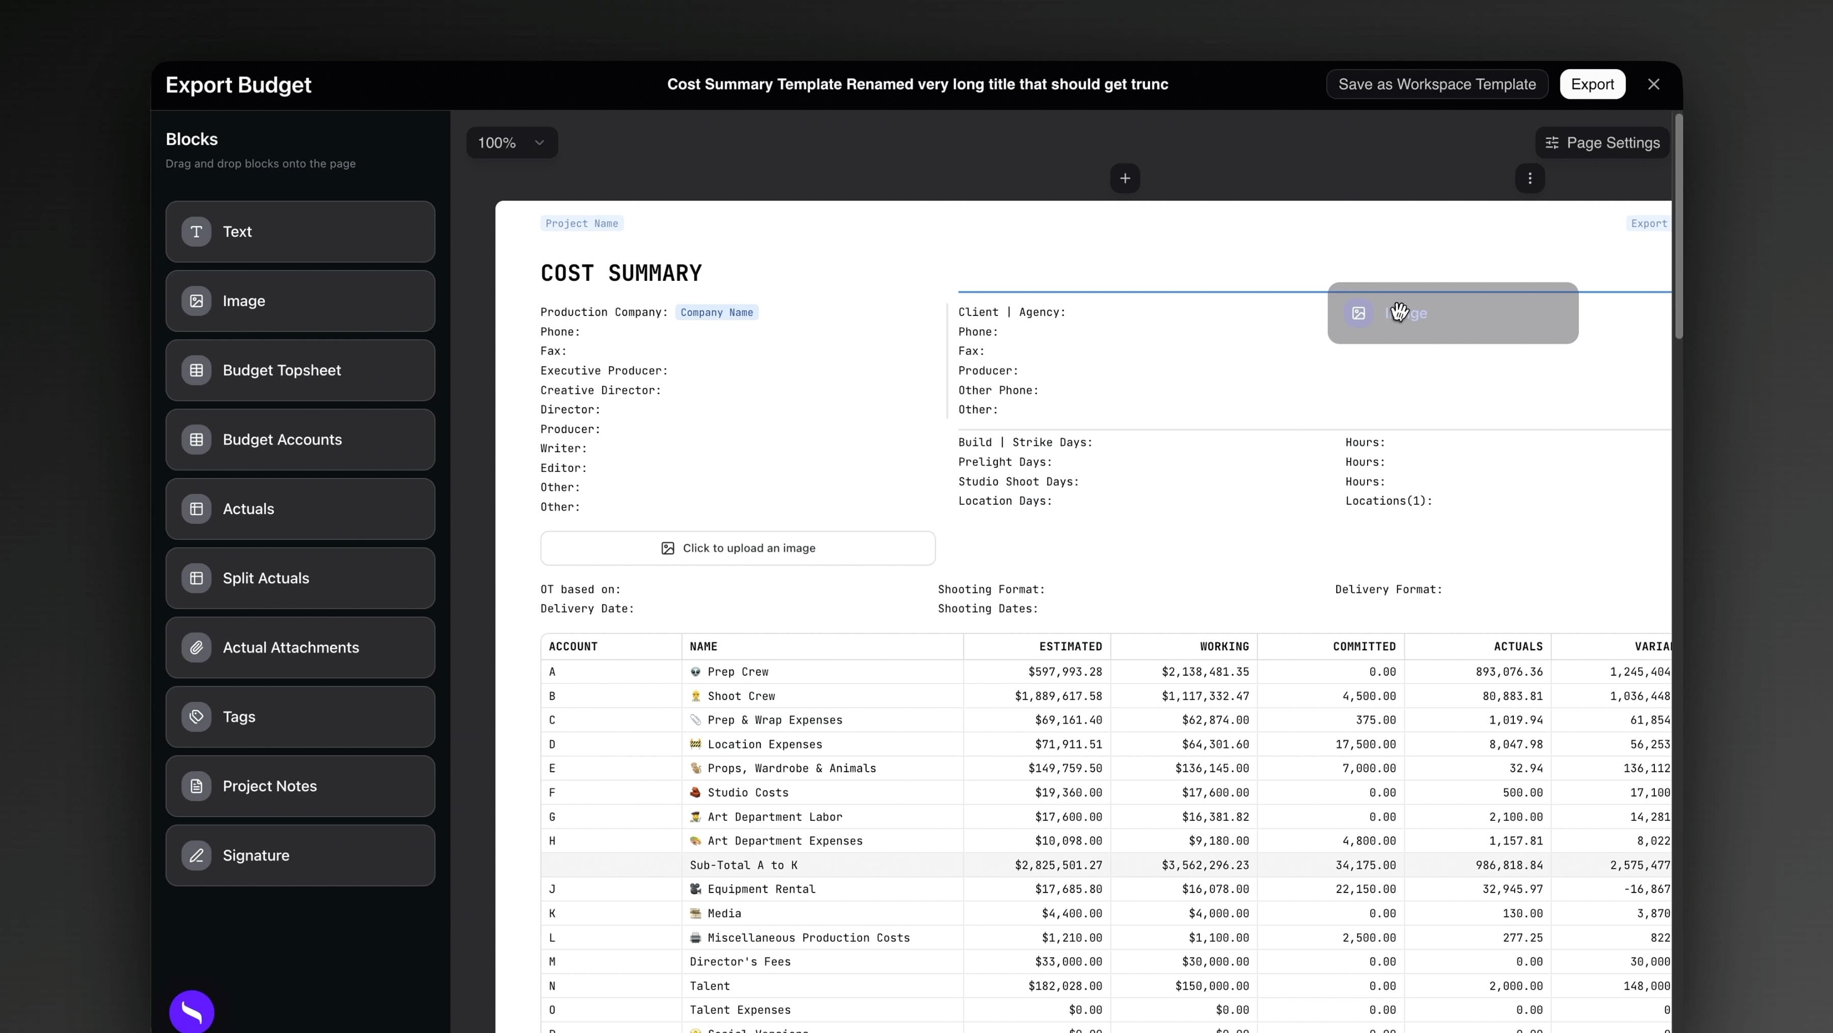Select the Project Name chip
1833x1033 pixels.
581,222
